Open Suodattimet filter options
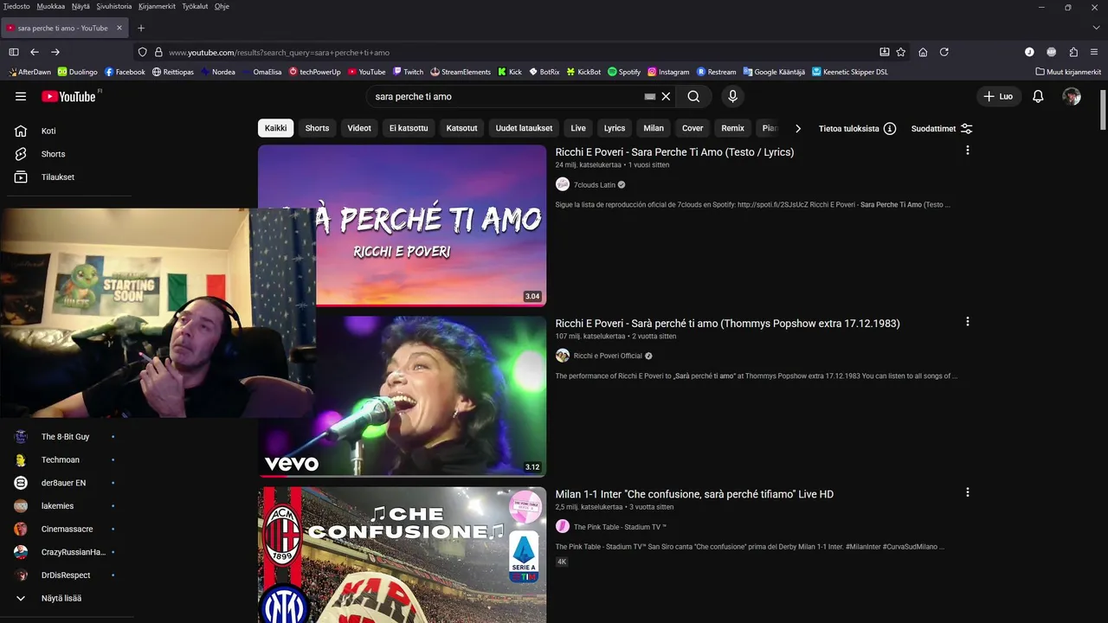 coord(942,128)
